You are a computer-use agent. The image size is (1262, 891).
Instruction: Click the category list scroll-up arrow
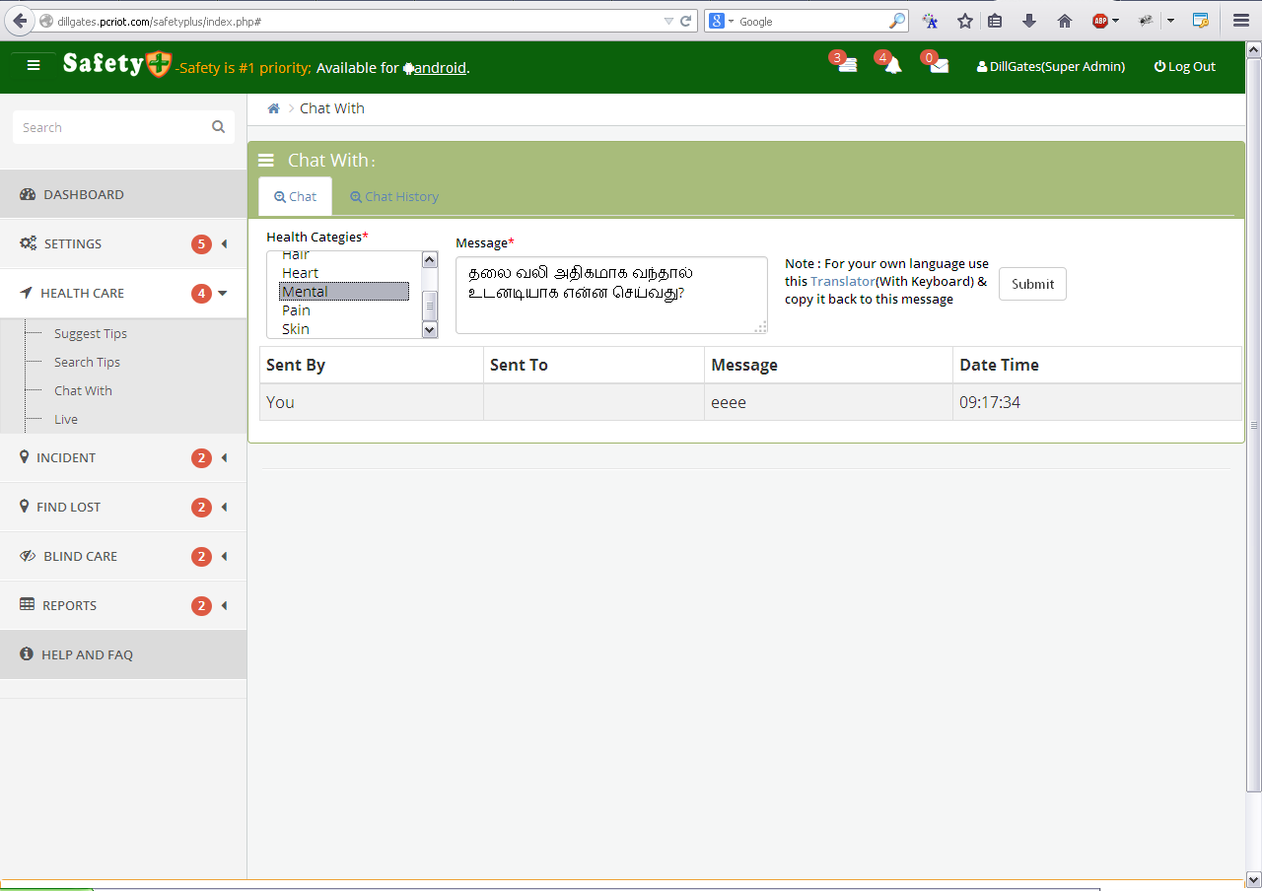[429, 259]
